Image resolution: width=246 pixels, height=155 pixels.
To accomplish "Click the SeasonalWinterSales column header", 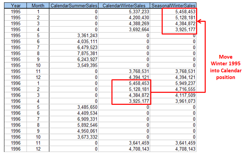I will 173,6.
